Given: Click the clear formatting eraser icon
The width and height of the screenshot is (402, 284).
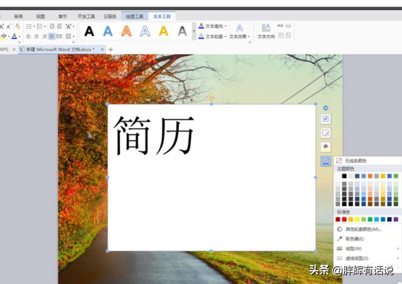Looking at the screenshot, I should click(18, 26).
